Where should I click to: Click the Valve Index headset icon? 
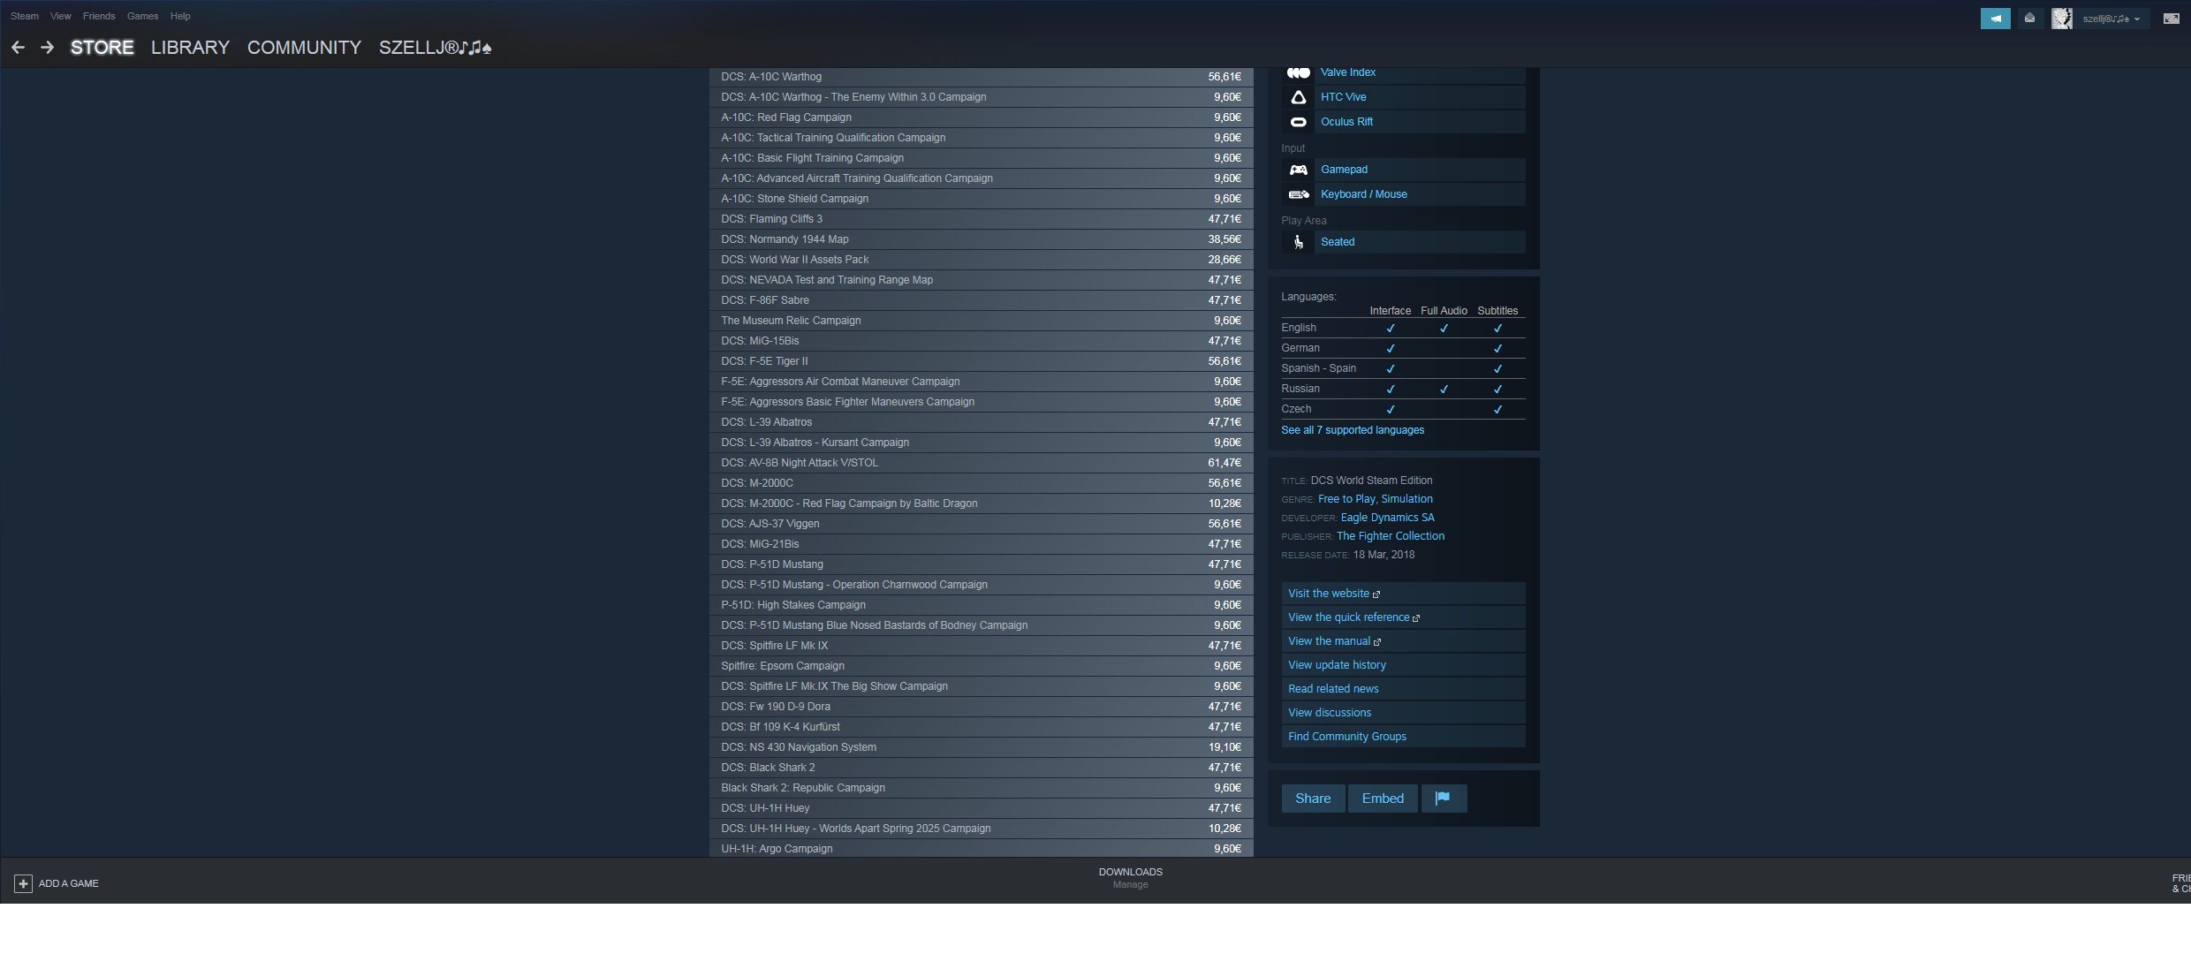(1298, 72)
